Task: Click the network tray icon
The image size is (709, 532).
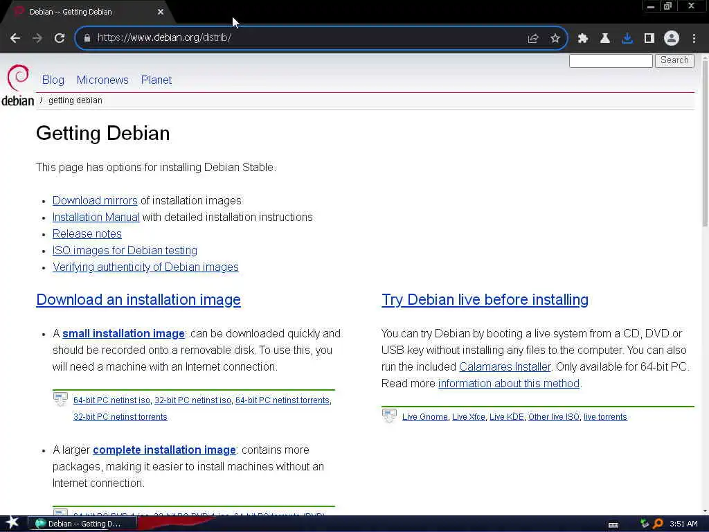Action: (645, 524)
